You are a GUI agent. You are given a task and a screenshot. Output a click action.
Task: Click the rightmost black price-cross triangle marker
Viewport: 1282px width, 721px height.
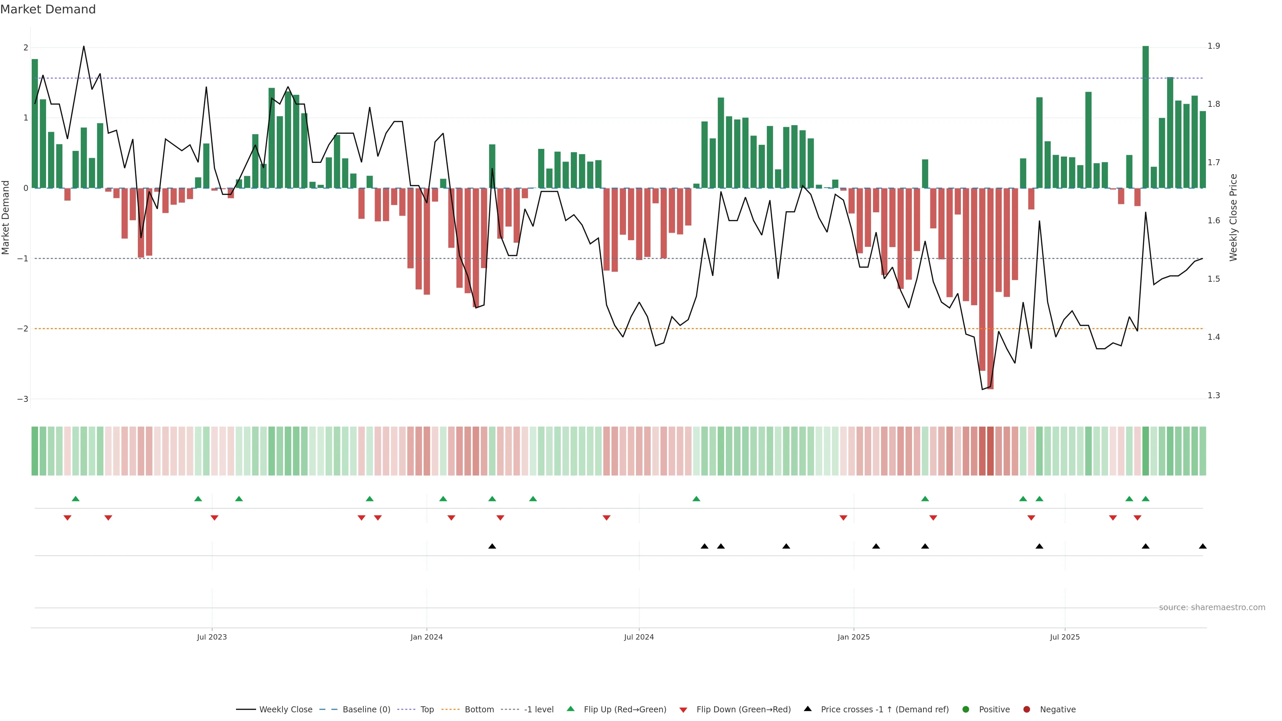coord(1203,546)
